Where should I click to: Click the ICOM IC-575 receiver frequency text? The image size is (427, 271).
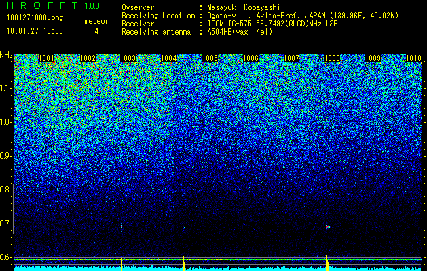[x=272, y=24]
